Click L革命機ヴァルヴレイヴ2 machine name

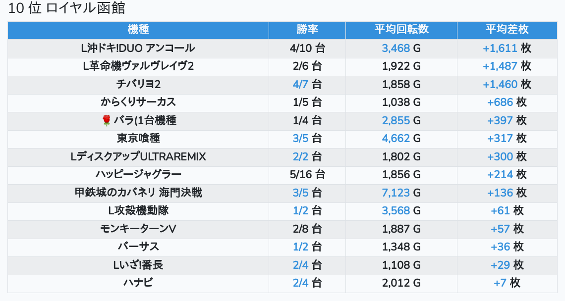tap(138, 66)
